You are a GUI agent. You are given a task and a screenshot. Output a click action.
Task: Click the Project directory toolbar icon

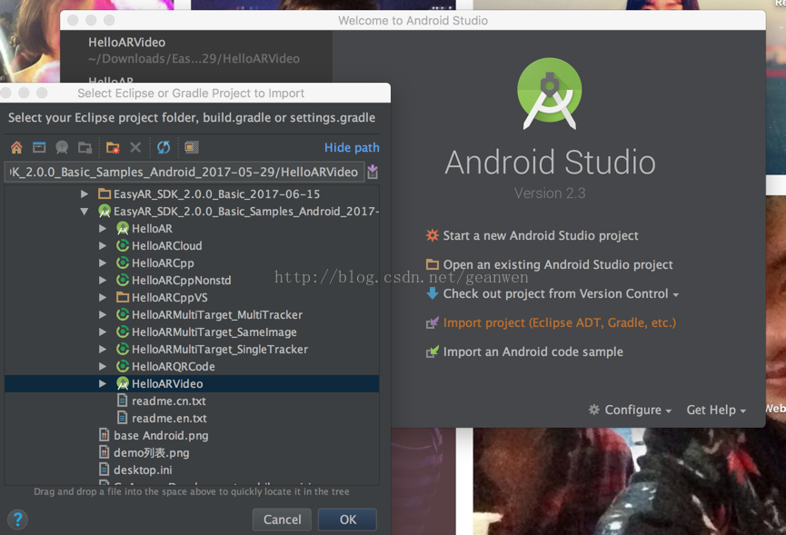pyautogui.click(x=62, y=147)
